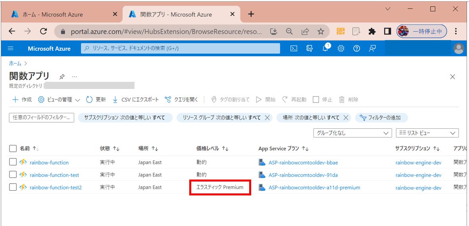Expand the グループ化なし dropdown
The image size is (469, 226).
coord(352,133)
